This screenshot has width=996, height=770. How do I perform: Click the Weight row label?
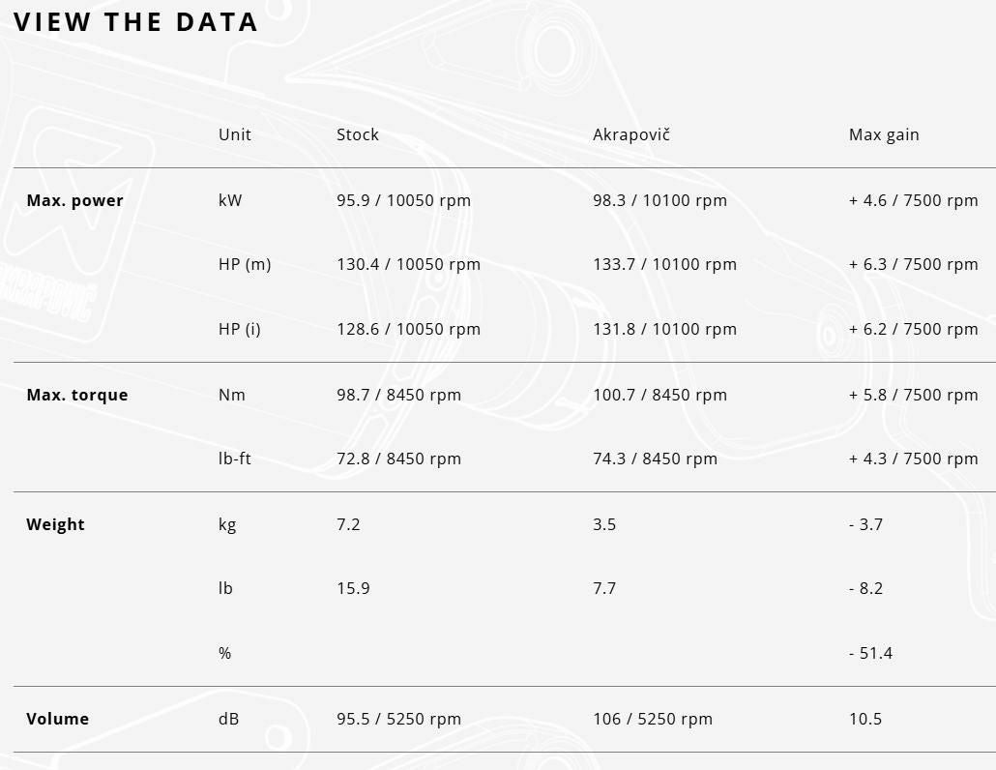[55, 524]
